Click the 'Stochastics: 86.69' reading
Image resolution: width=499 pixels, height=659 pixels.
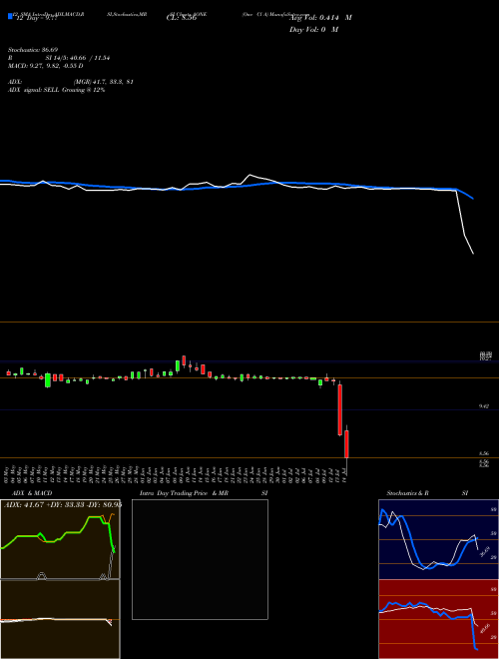(33, 50)
